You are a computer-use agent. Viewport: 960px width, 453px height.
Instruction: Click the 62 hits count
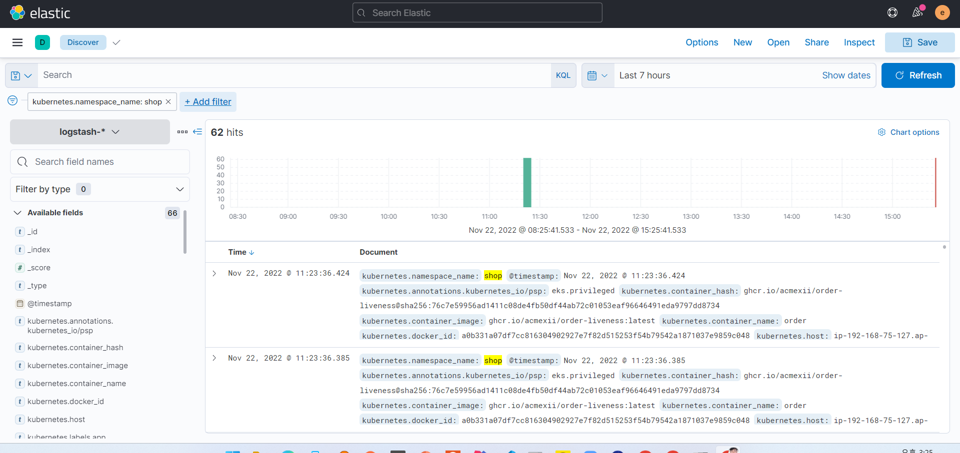click(227, 132)
